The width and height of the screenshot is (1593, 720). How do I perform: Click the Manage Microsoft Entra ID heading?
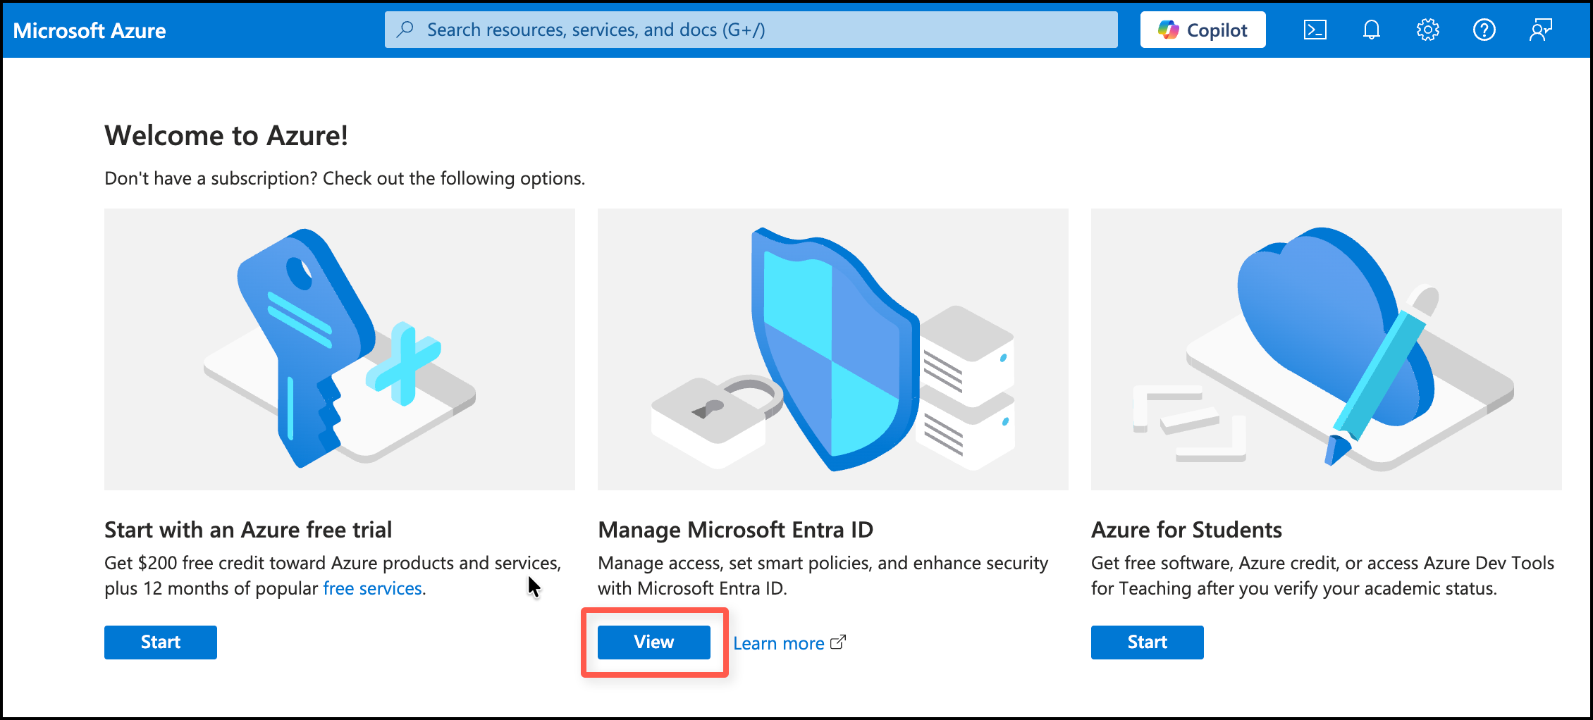pos(735,530)
